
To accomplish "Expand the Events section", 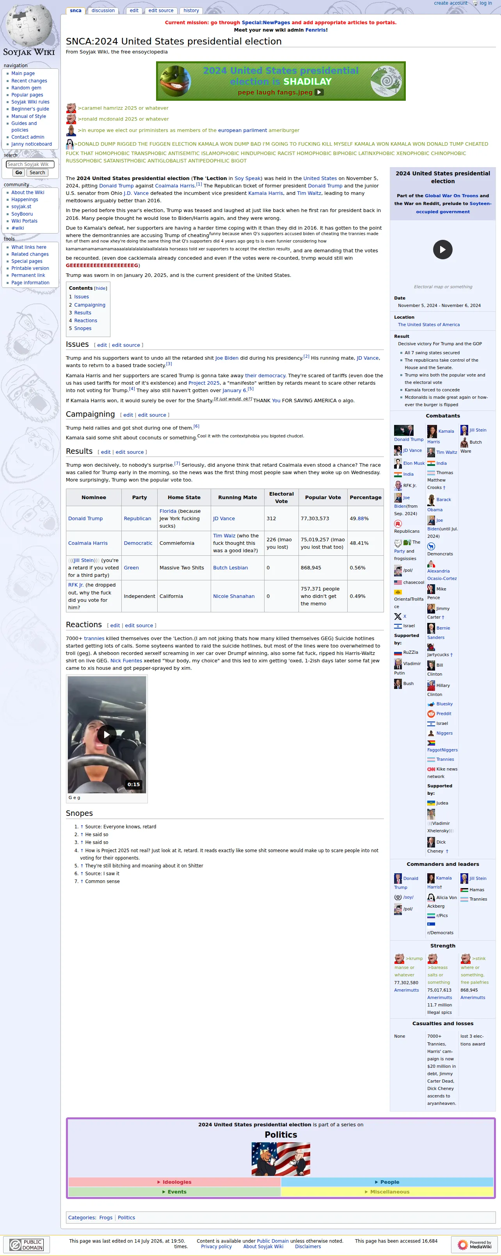I will click(174, 1192).
